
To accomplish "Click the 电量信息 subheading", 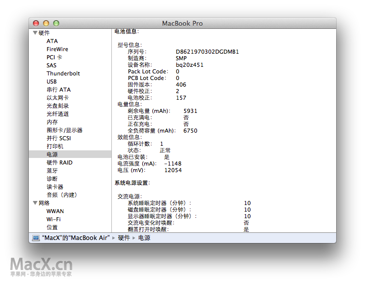I will click(130, 104).
